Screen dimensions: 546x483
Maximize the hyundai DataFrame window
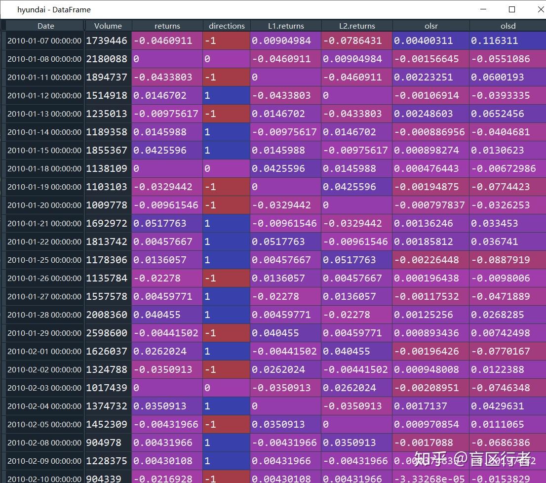(512, 9)
